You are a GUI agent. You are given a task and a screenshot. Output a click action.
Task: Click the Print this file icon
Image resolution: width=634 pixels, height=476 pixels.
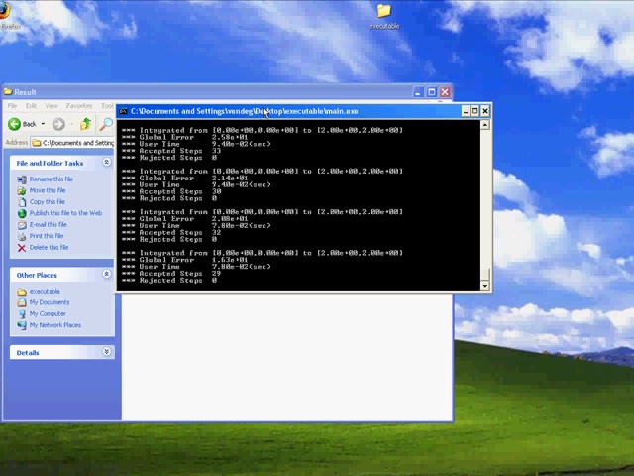22,236
